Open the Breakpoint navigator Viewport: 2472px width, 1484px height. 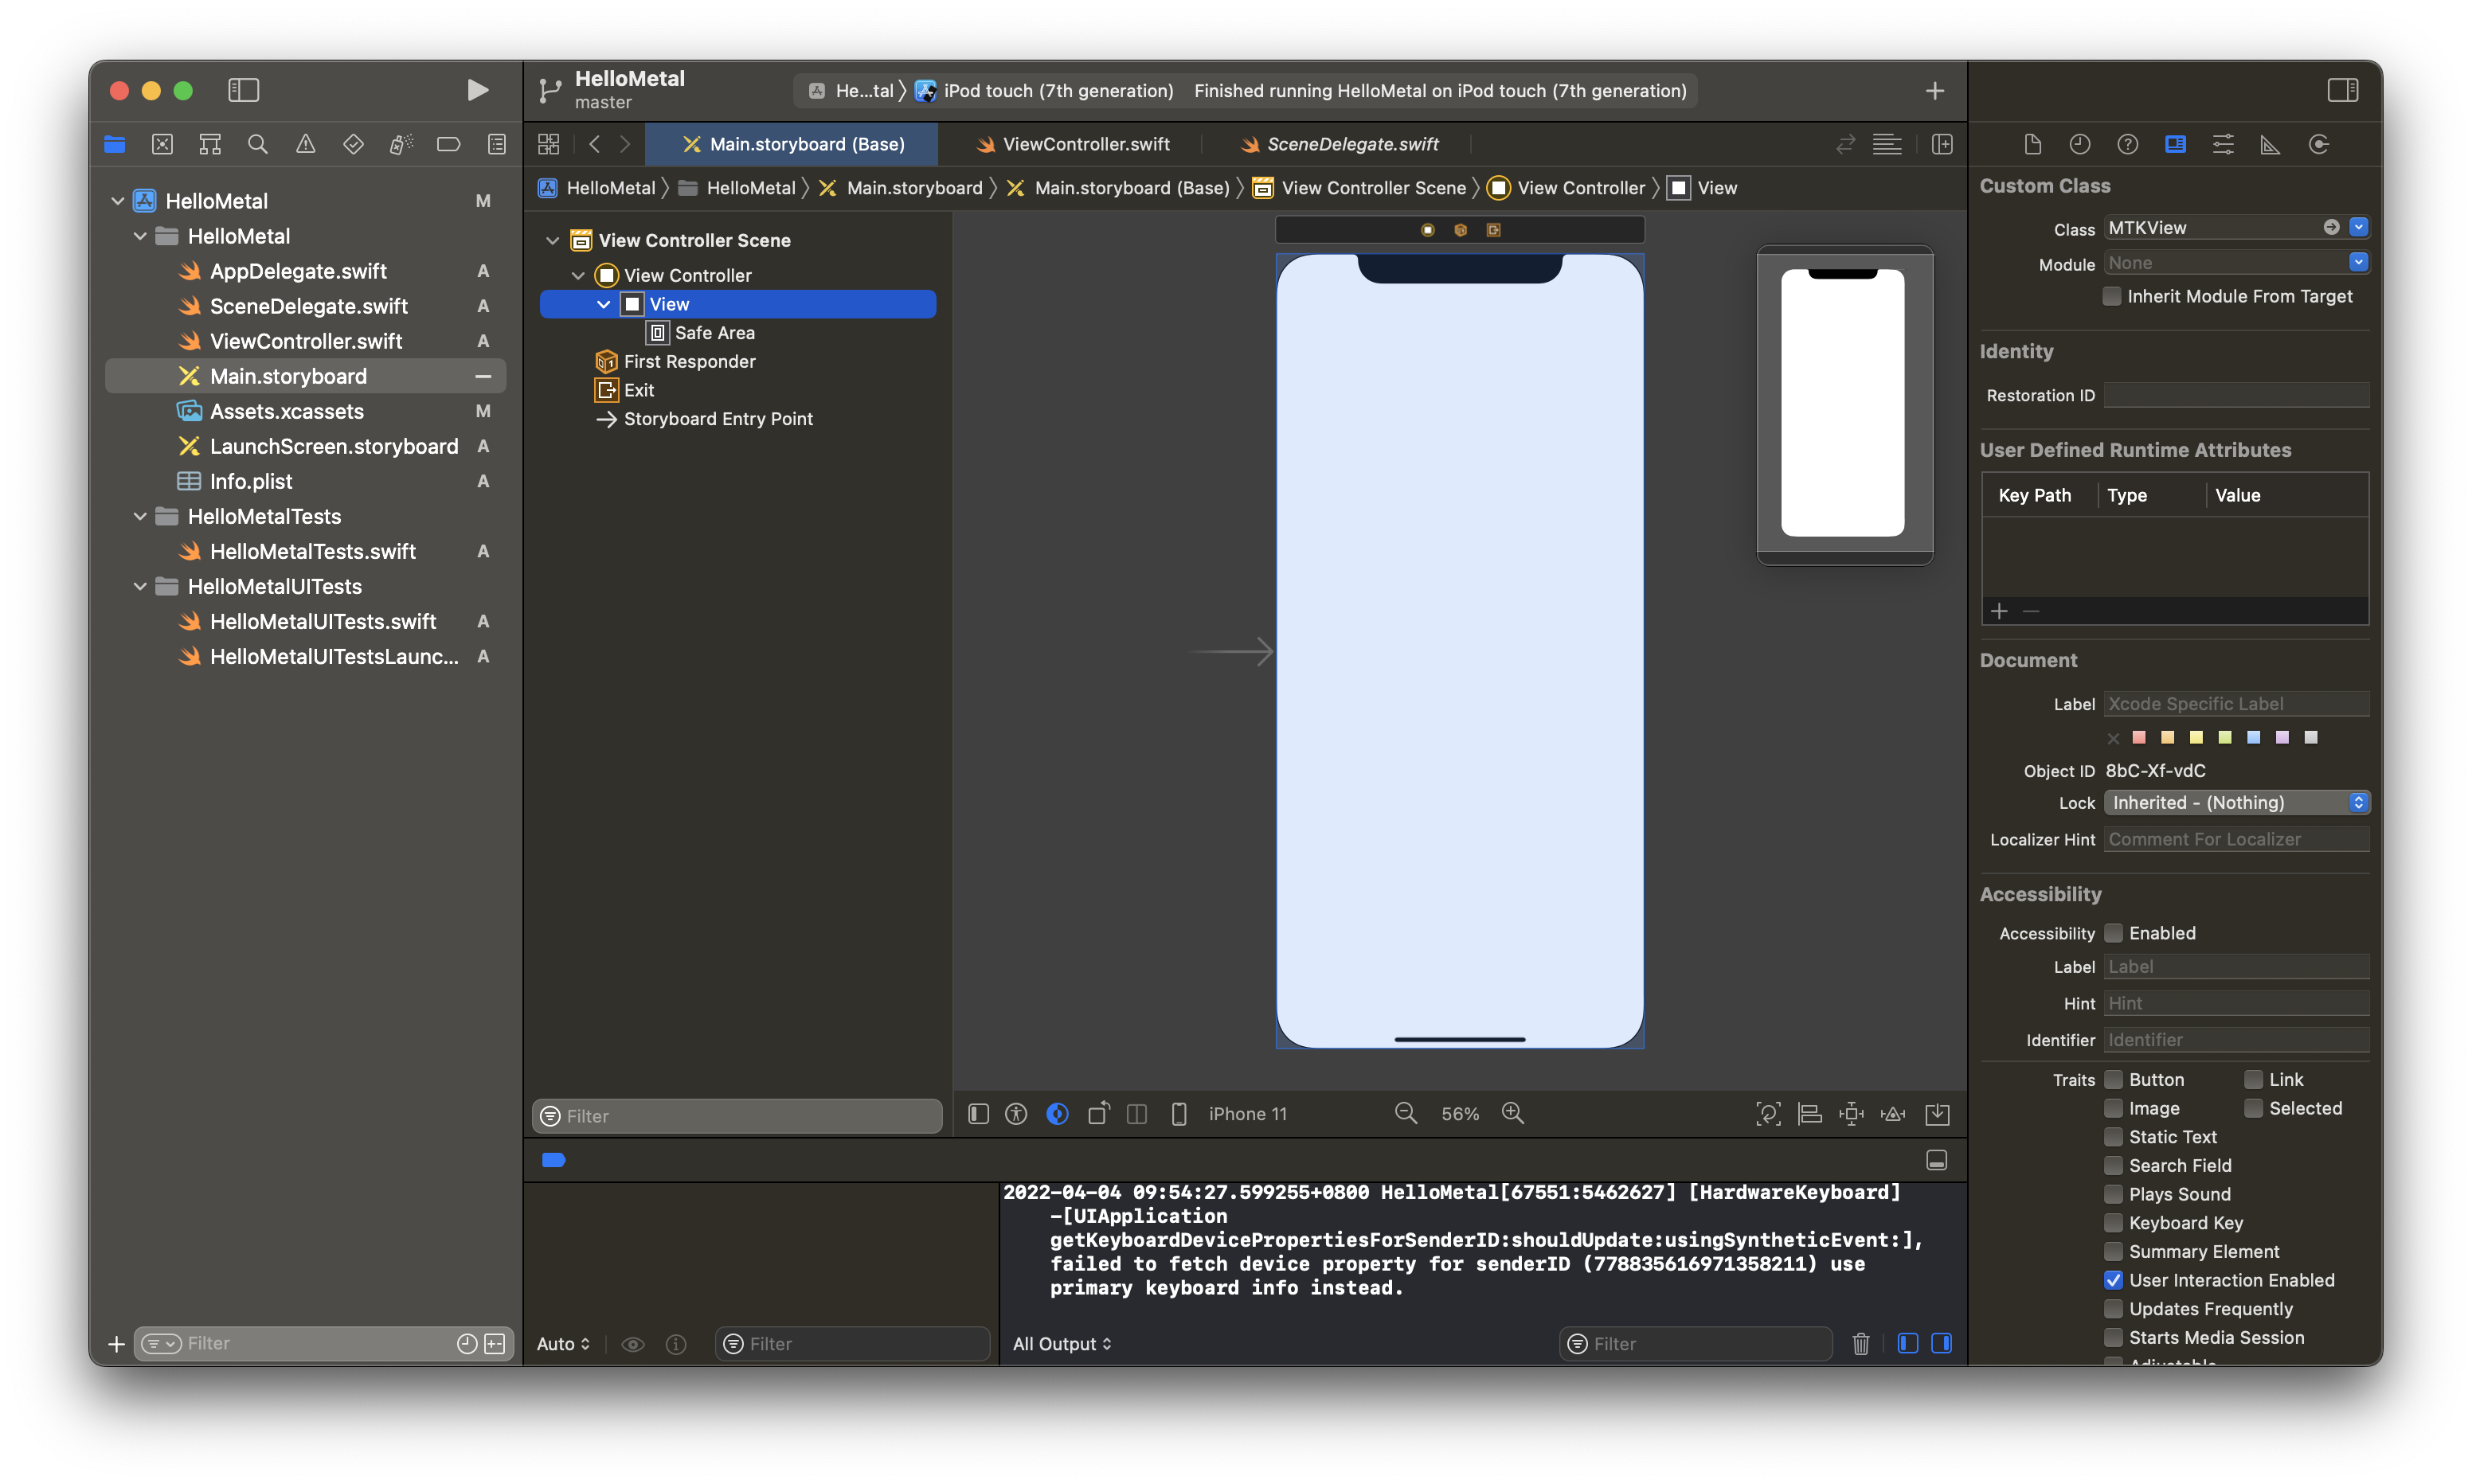coord(448,145)
